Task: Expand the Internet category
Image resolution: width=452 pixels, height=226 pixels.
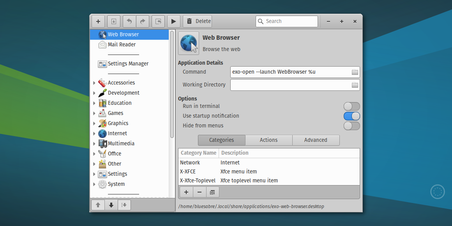Action: [x=94, y=133]
